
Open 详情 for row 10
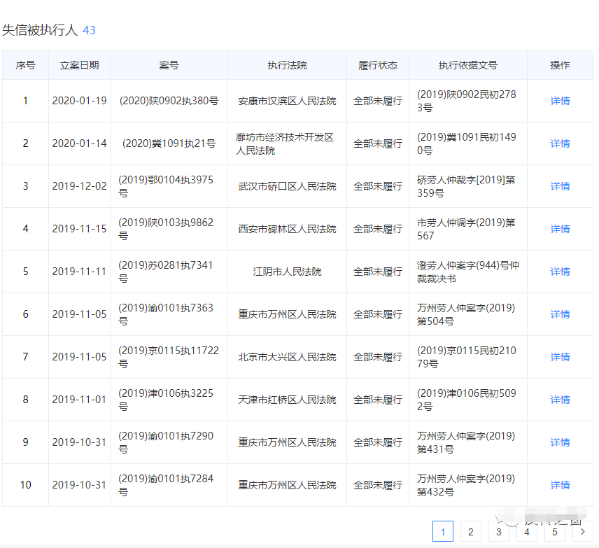(x=560, y=485)
